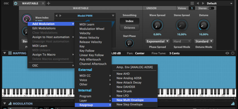Go to next preset arrow
The width and height of the screenshot is (238, 109).
203,3
